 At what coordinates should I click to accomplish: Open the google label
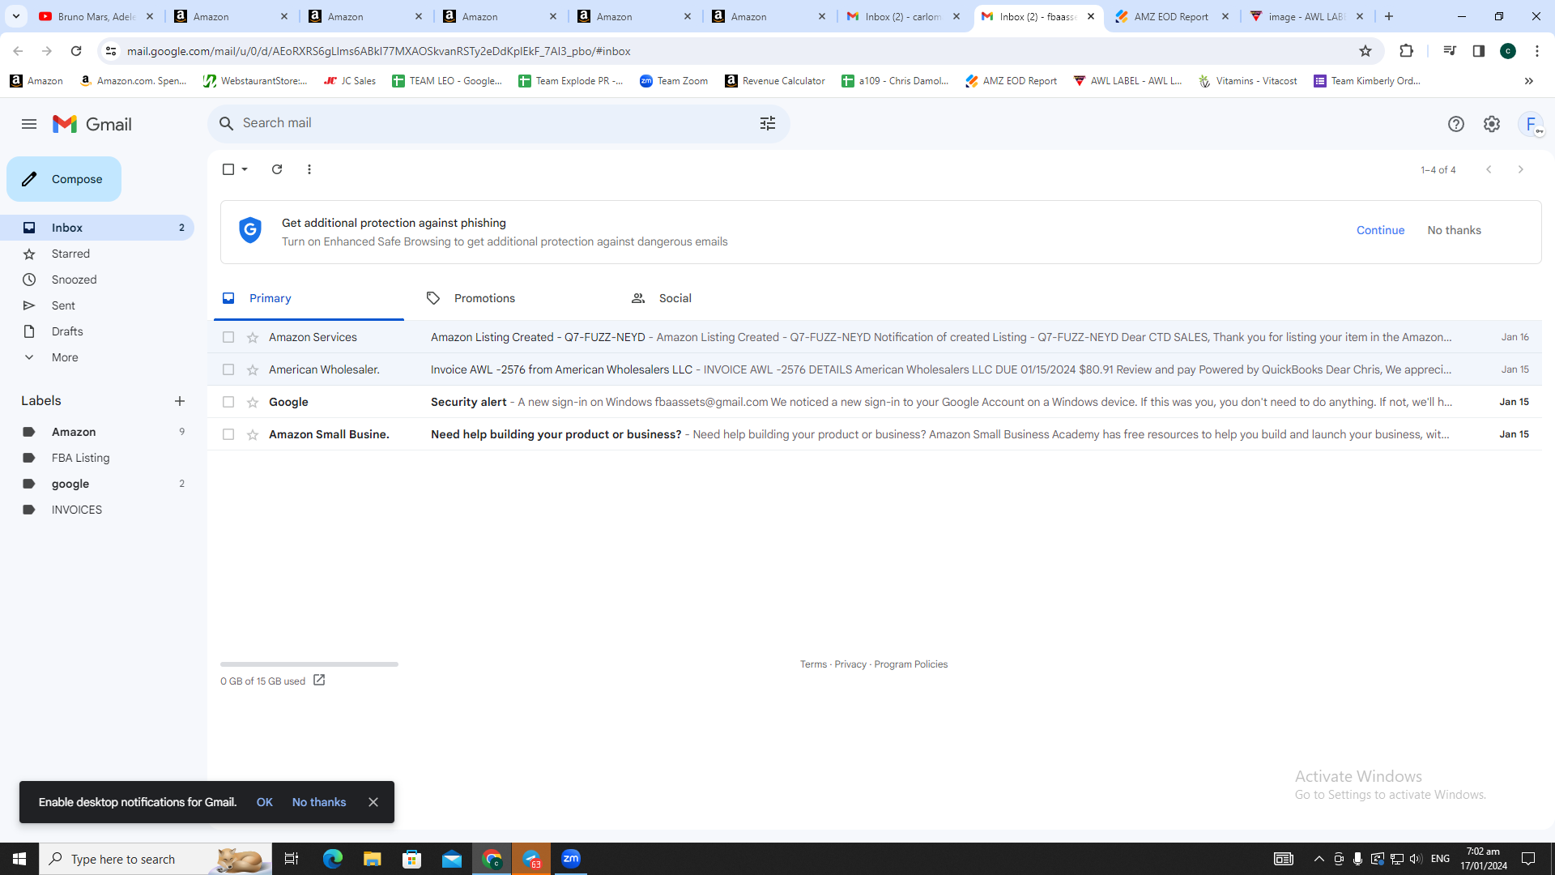tap(97, 484)
